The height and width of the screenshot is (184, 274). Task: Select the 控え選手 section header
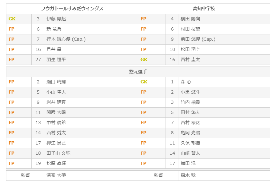point(138,72)
